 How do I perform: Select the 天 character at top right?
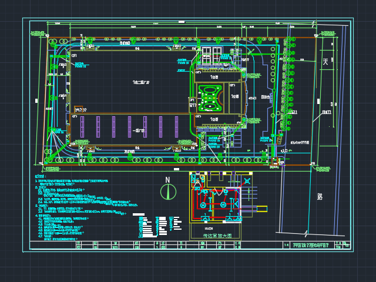click(325, 62)
